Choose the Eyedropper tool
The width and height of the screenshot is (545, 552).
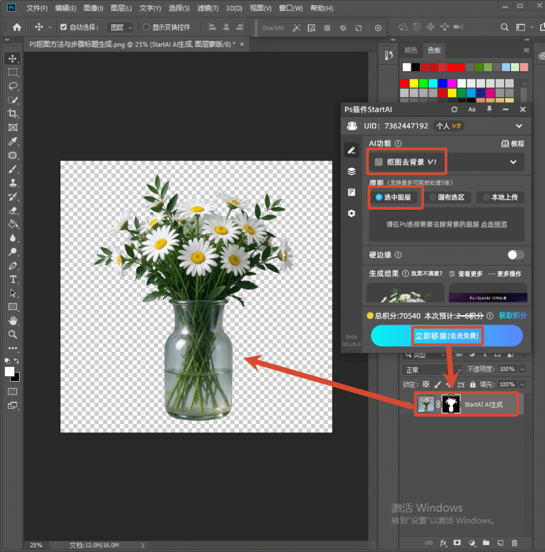[x=13, y=141]
